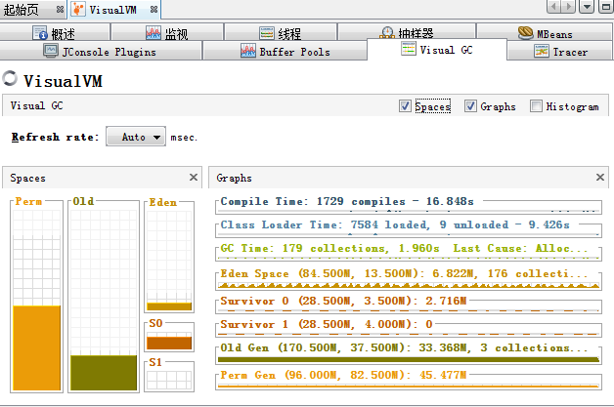Click the S1 survivor space box
This screenshot has width=614, height=407.
click(169, 380)
